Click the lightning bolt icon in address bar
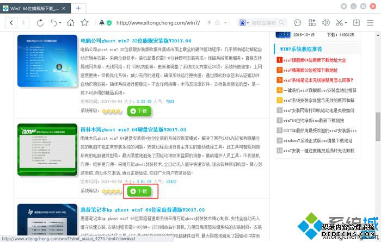Viewport: 381px width, 242px height. click(209, 23)
